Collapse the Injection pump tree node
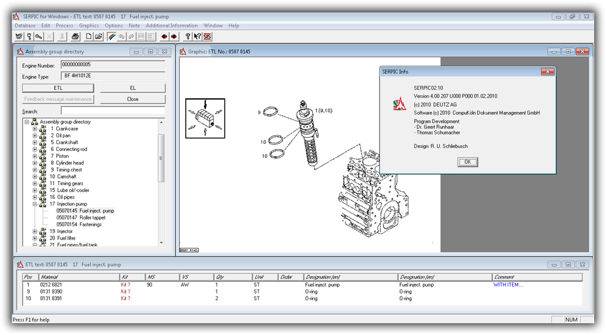The height and width of the screenshot is (335, 606). (35, 204)
